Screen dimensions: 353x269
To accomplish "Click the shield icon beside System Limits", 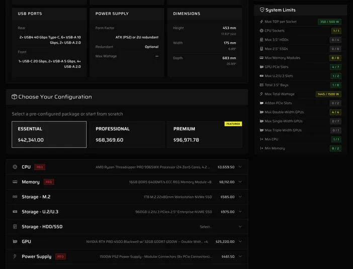I will click(x=262, y=10).
